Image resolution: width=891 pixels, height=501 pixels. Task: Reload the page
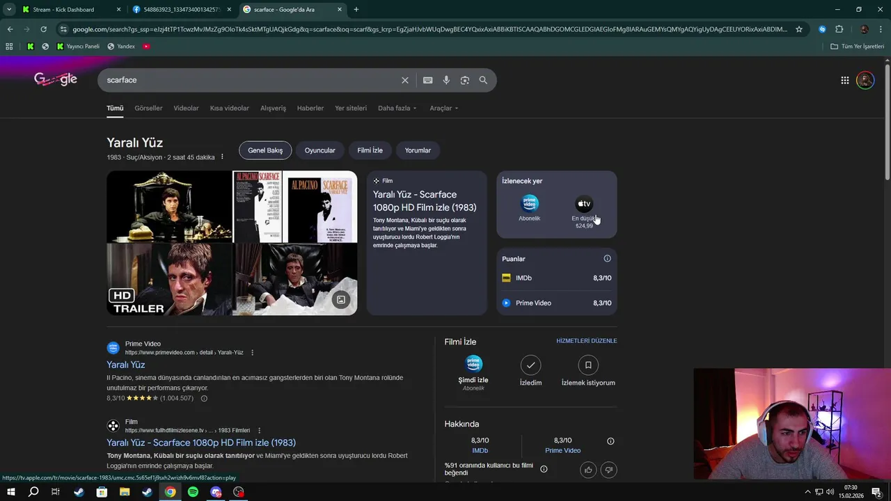pos(43,29)
